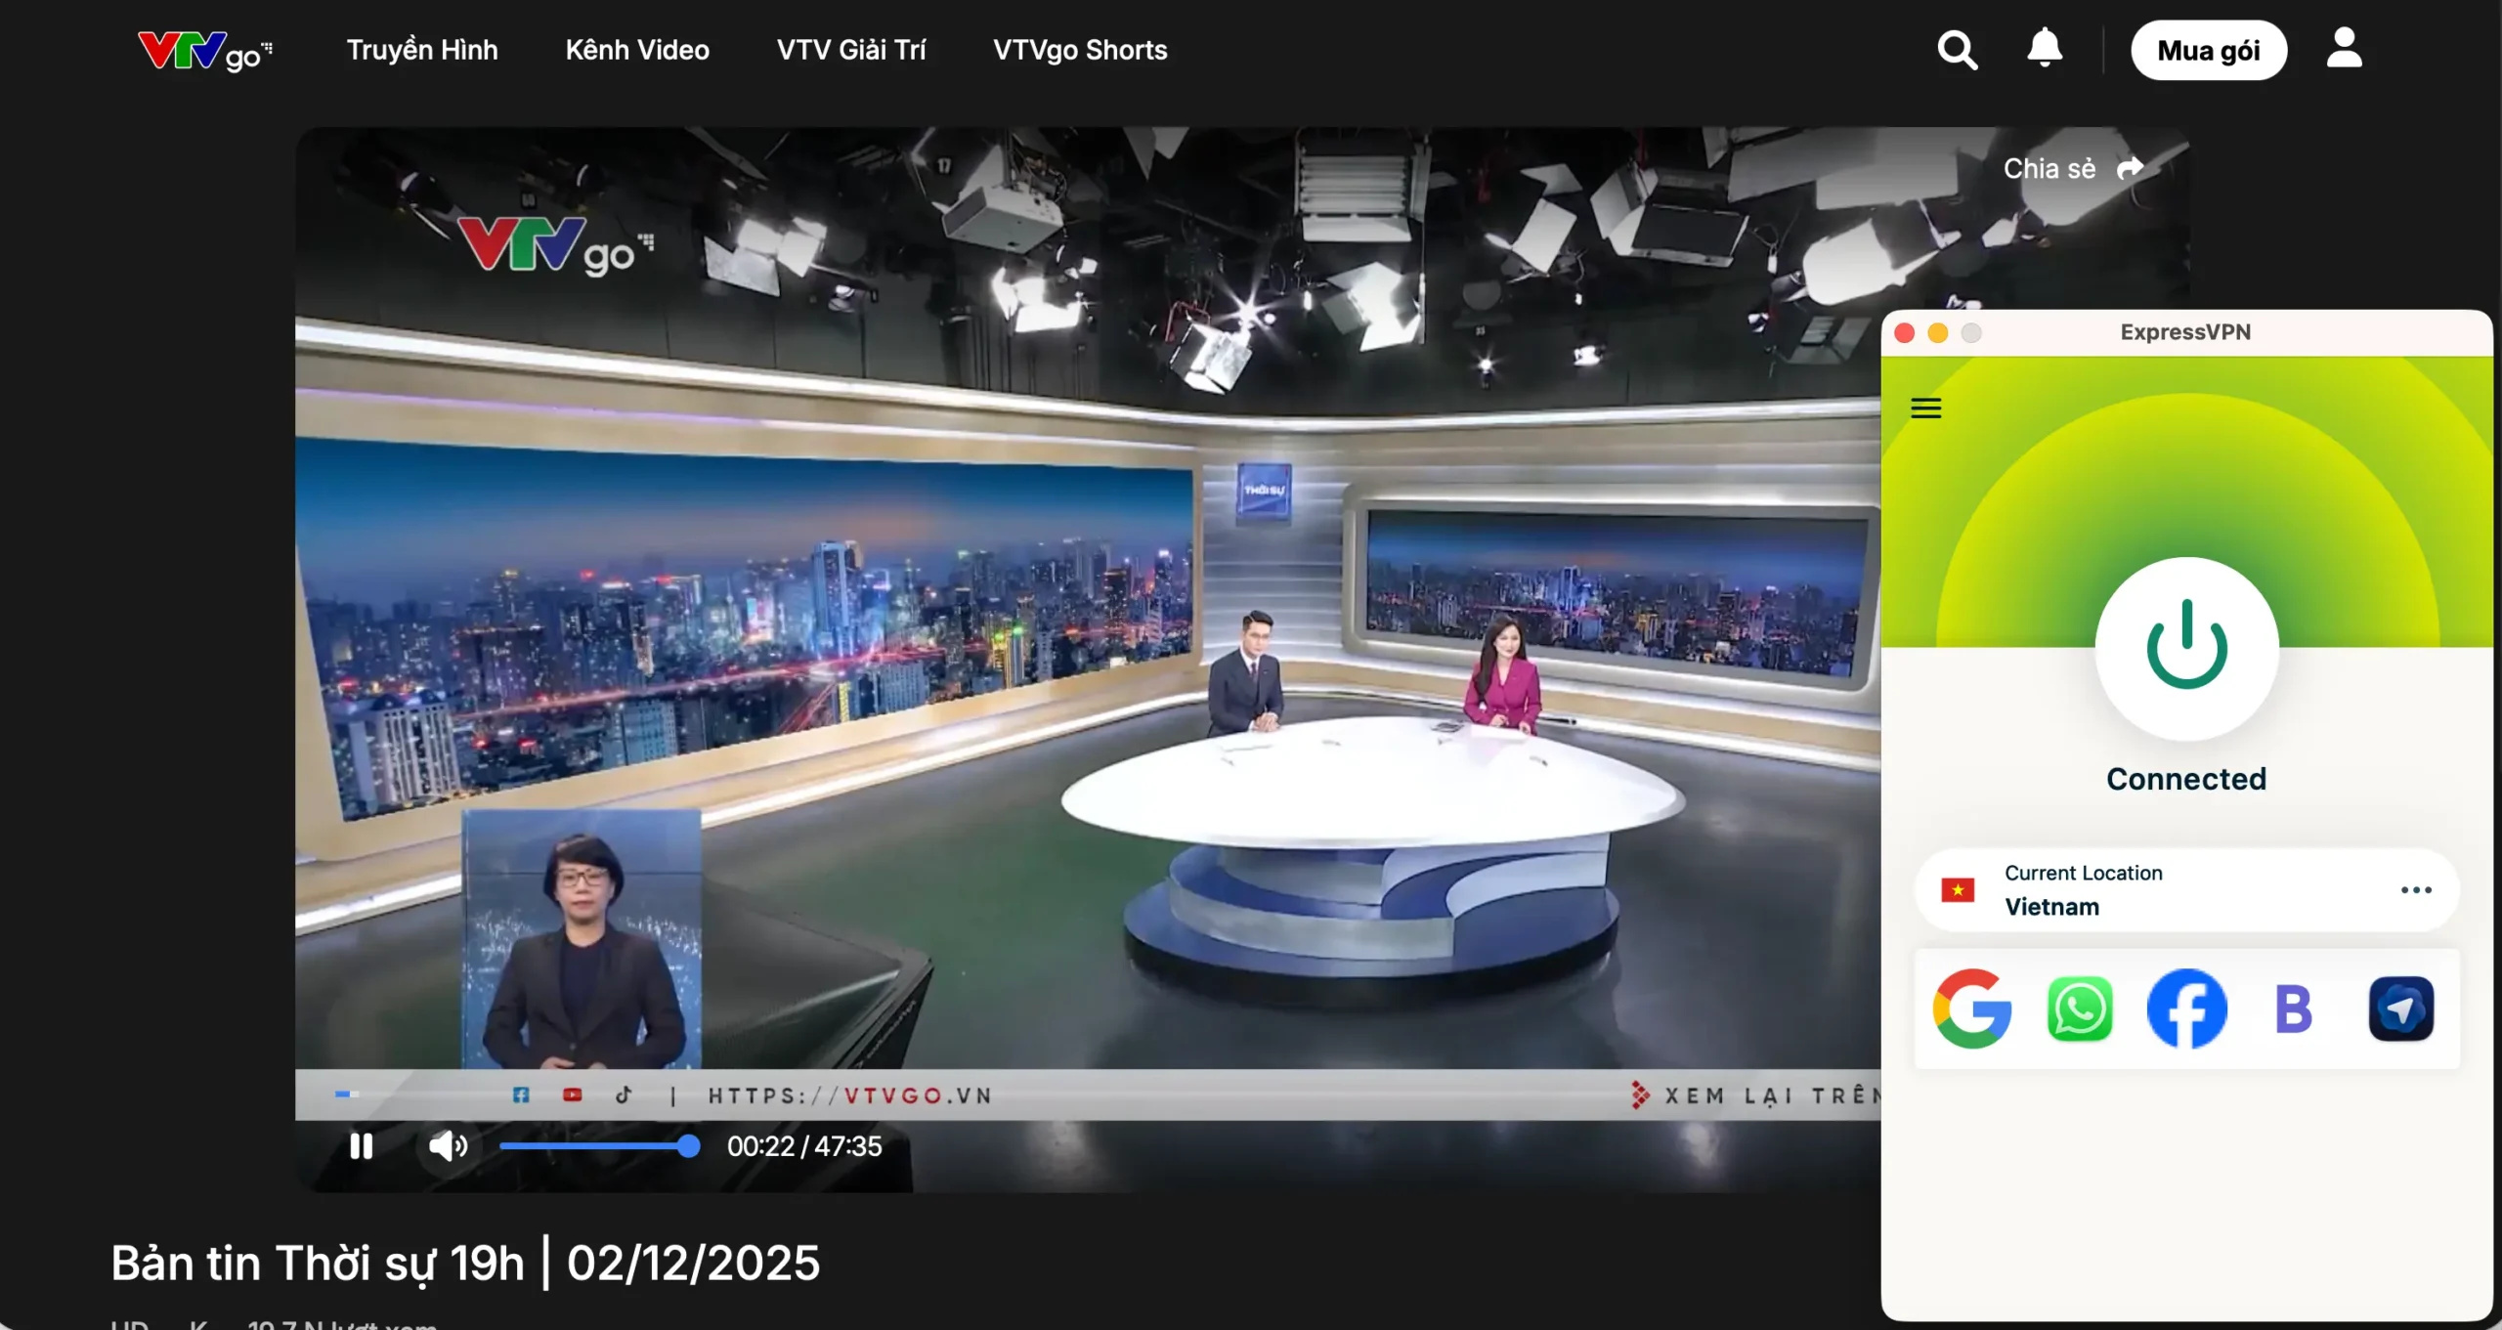Image resolution: width=2502 pixels, height=1330 pixels.
Task: Open the Kênh Video section
Action: 637,49
